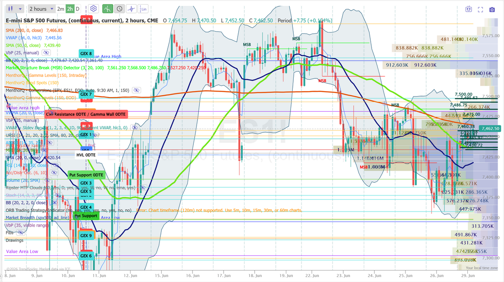Enter fullscreen mode with the expand icon

click(x=480, y=10)
